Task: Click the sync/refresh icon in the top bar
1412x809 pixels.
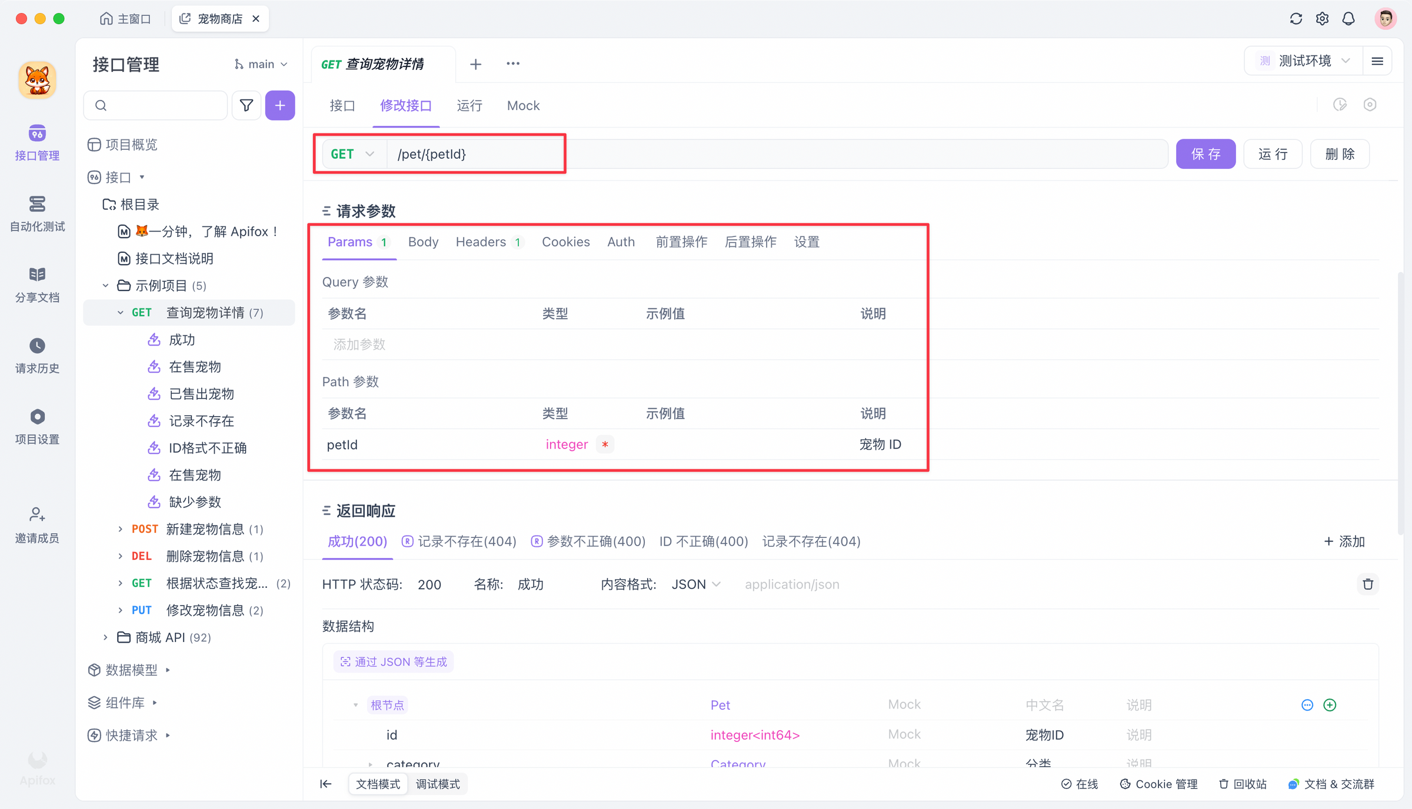Action: click(x=1296, y=18)
